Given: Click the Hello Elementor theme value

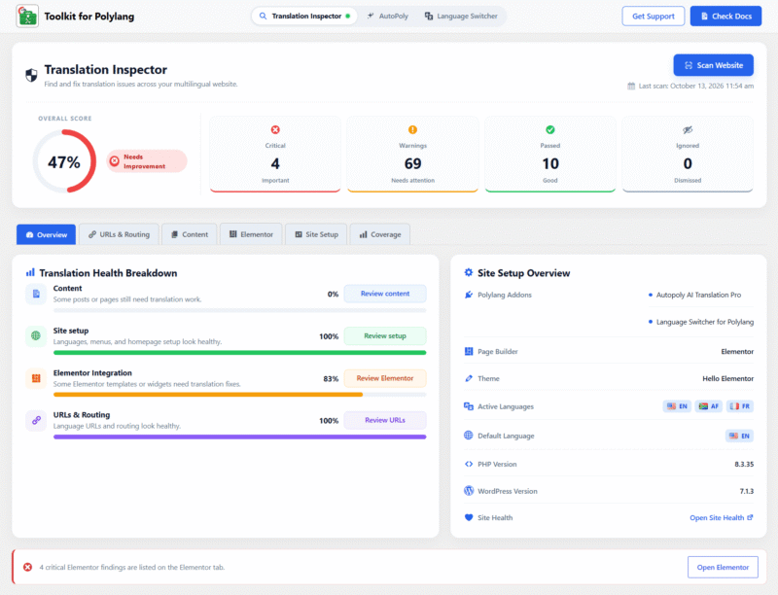Looking at the screenshot, I should point(727,378).
